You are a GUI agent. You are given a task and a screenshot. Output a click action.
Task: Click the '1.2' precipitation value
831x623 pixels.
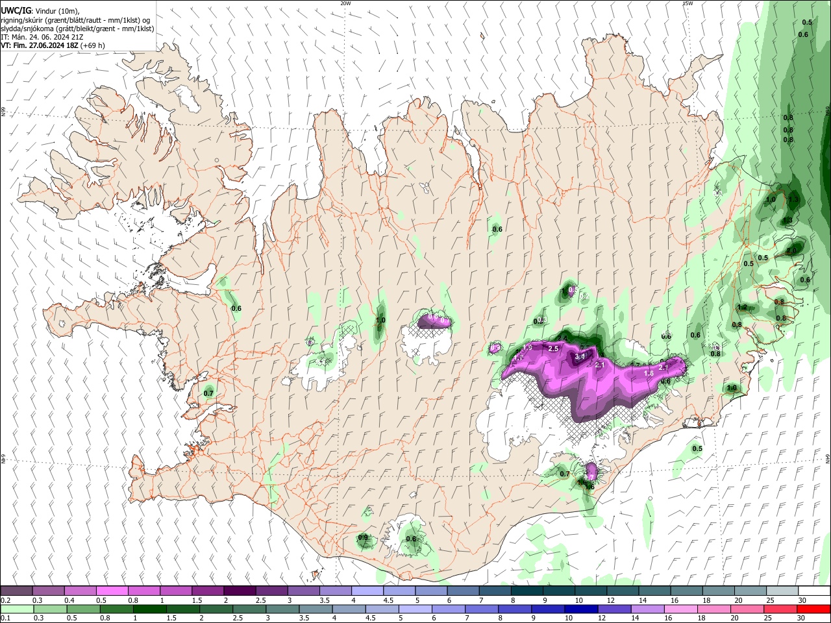tap(743, 307)
